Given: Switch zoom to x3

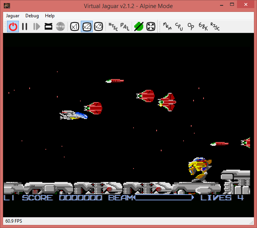Looking at the screenshot, I should (x=98, y=26).
